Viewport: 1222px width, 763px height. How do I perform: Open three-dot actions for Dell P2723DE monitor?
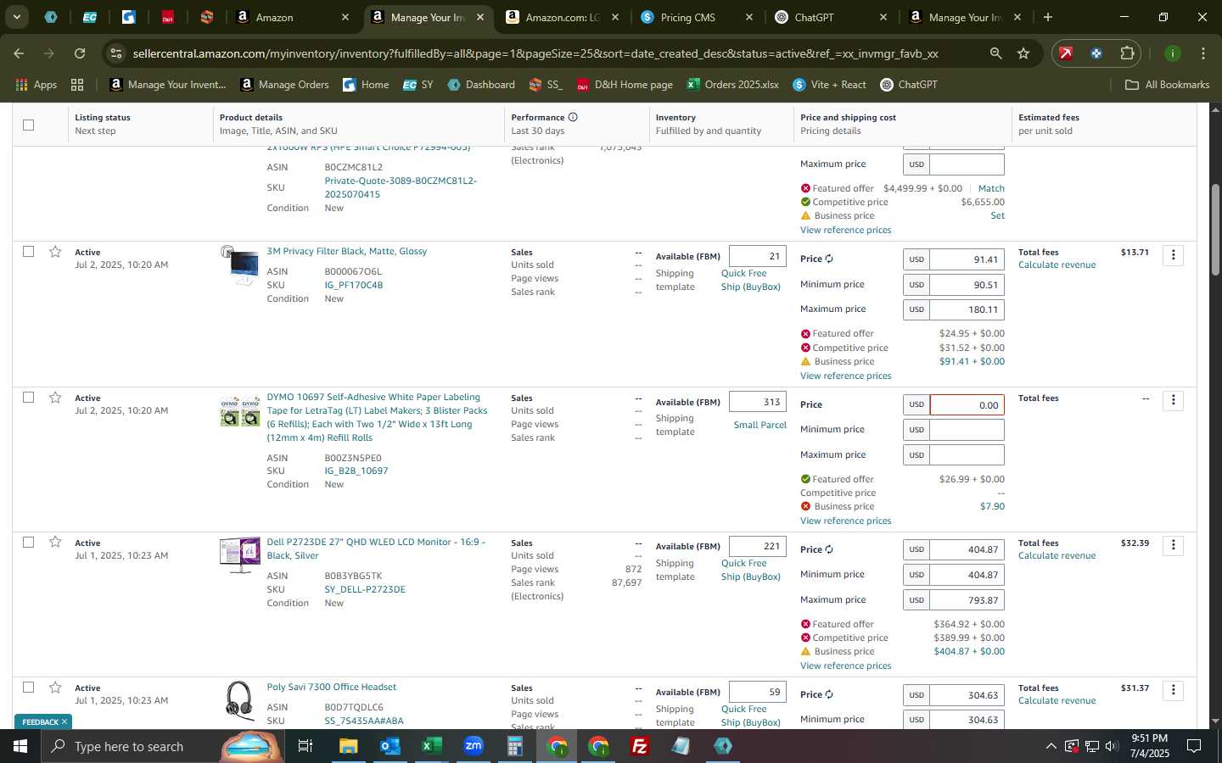[1173, 545]
